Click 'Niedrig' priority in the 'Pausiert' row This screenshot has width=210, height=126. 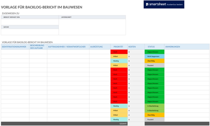(119, 119)
